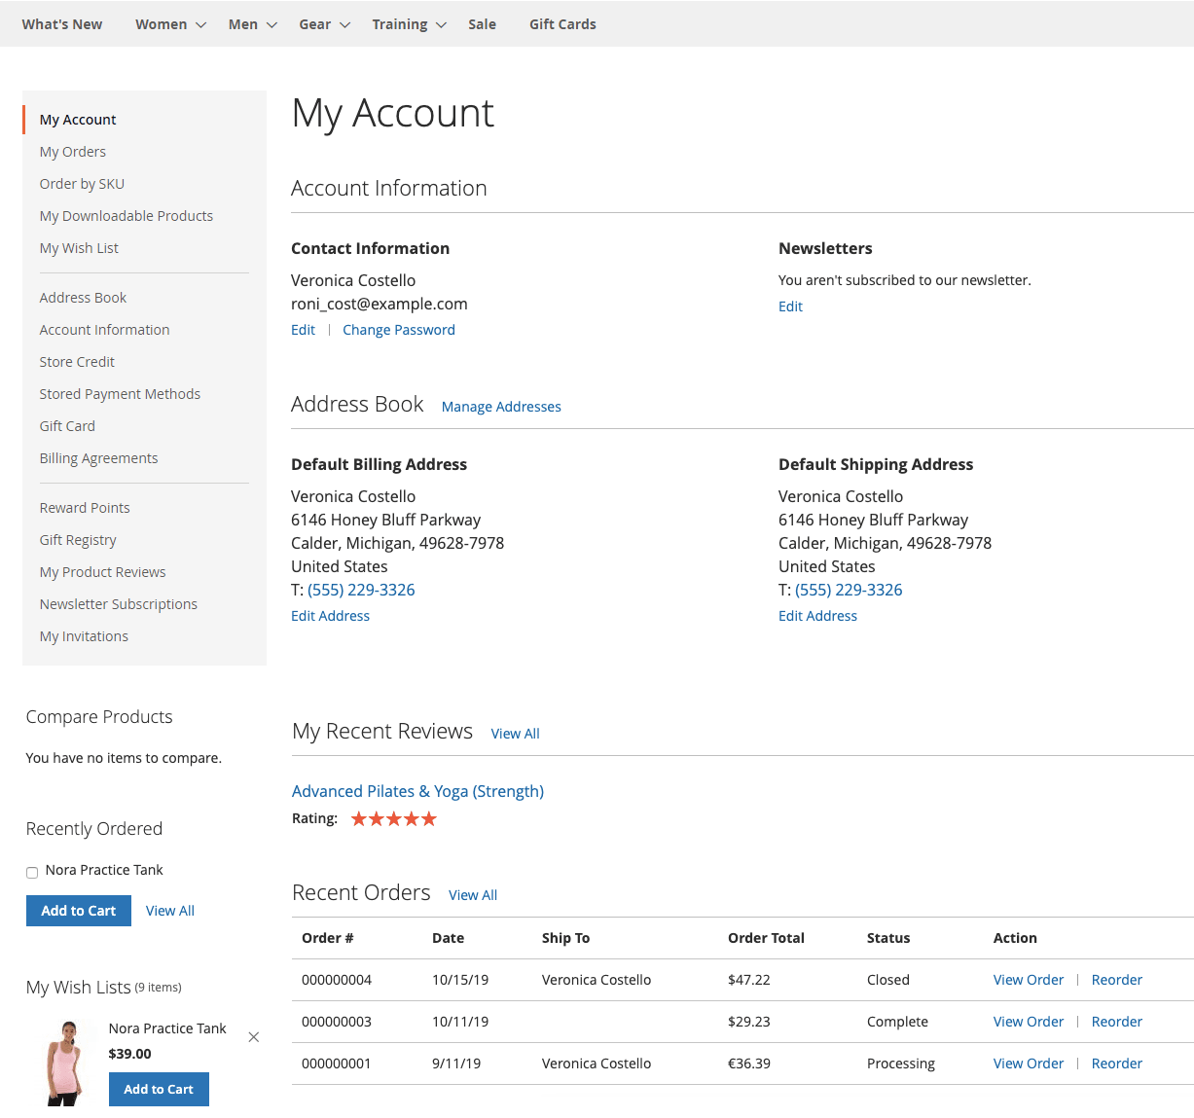Open Nora Practice Tank product thumbnail
1194x1118 pixels.
[x=65, y=1064]
